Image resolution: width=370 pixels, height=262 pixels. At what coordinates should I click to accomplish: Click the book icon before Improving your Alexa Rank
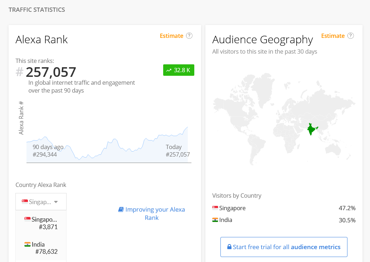(x=121, y=209)
